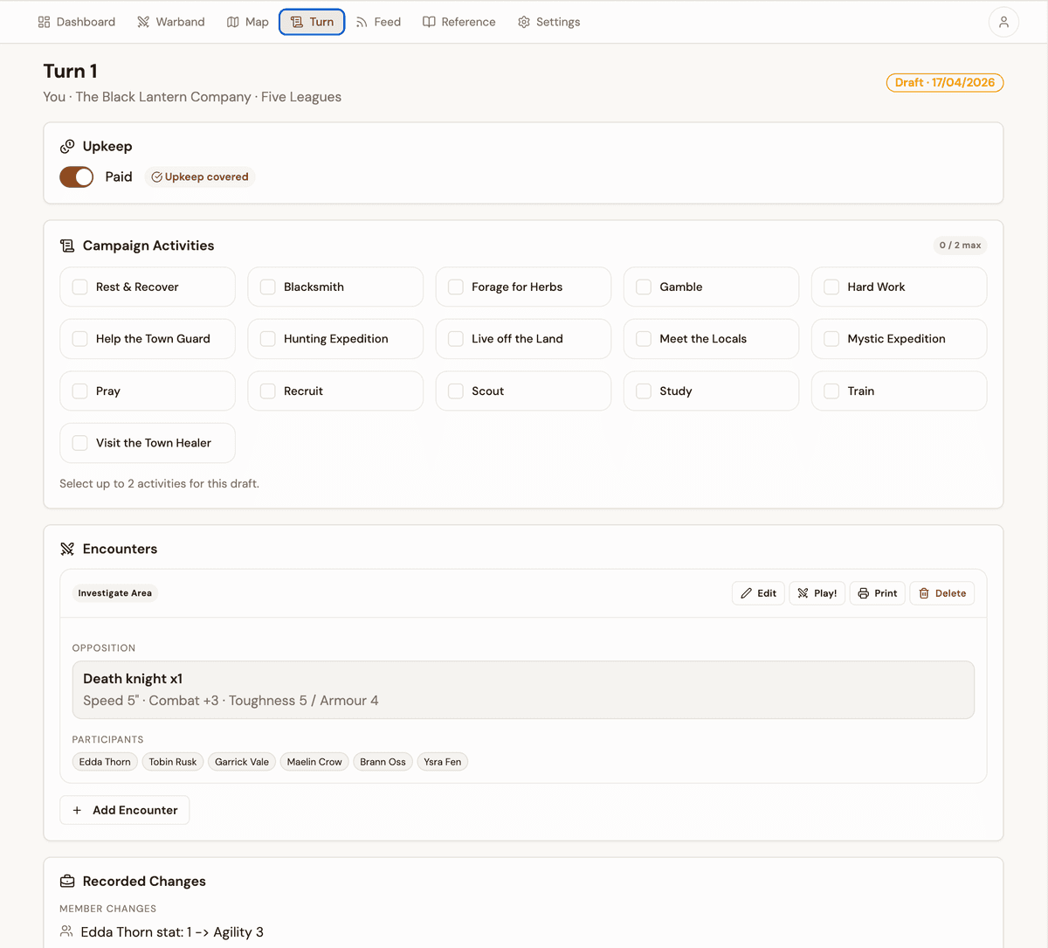The image size is (1048, 948).
Task: Click the Death knight x1 opposition card
Action: coord(523,689)
